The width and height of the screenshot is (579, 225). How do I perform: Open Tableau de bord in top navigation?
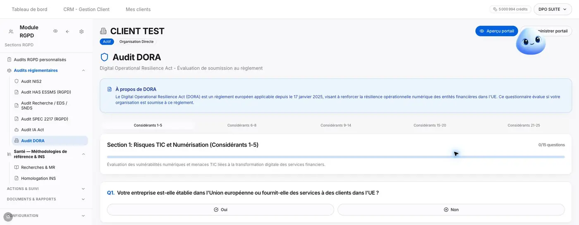click(29, 9)
